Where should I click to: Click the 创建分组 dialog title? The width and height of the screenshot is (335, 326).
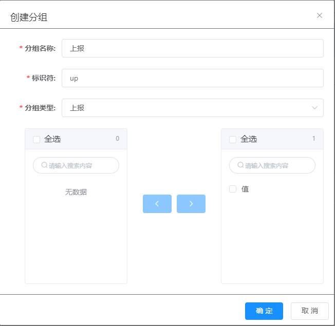pyautogui.click(x=29, y=17)
